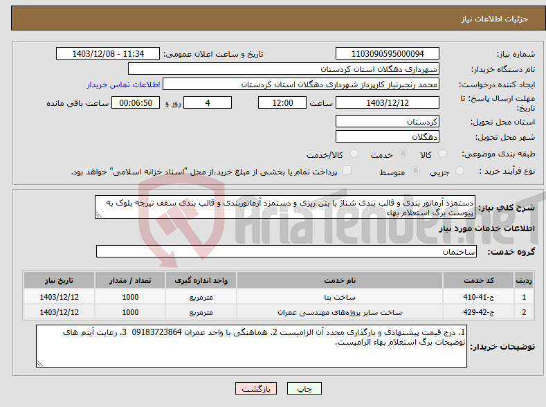The width and height of the screenshot is (546, 407).
Task: Click the delivery city field دهگلان
Action: tap(388, 136)
